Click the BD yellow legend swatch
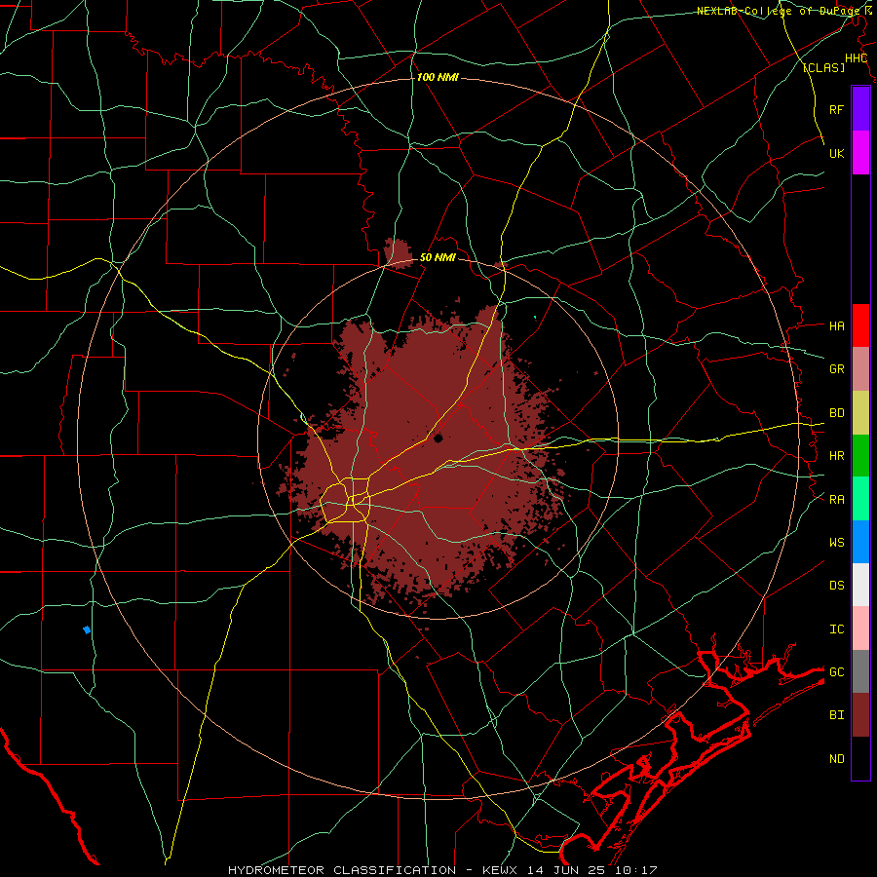Viewport: 877px width, 877px height. click(860, 412)
